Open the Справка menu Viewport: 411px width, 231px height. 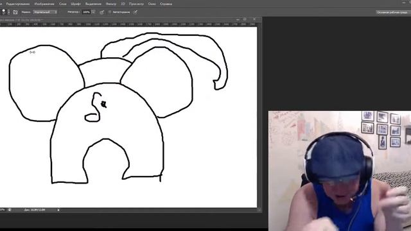click(166, 4)
